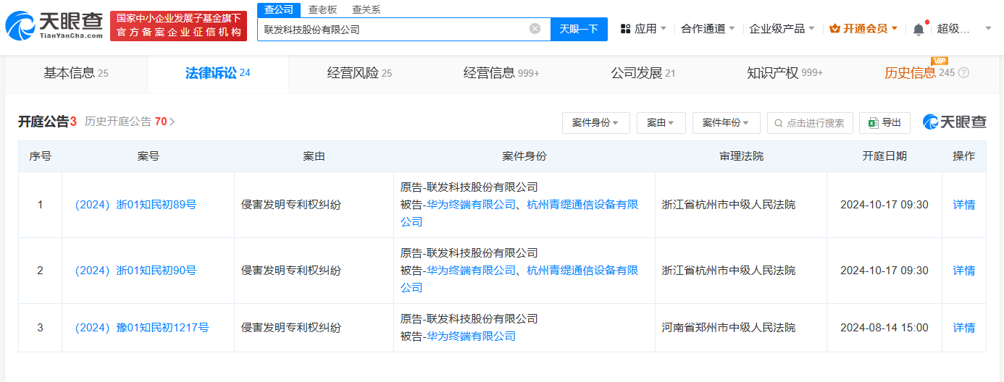Click the 应用 grid icon
The height and width of the screenshot is (382, 1004).
click(x=626, y=29)
